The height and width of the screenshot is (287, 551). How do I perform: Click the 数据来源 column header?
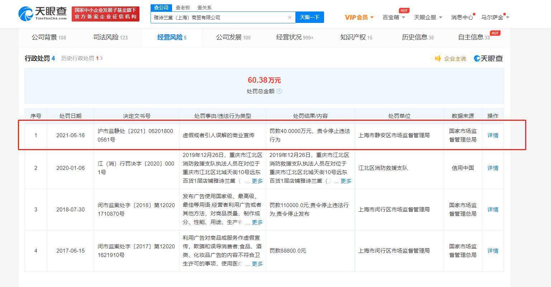pos(463,116)
